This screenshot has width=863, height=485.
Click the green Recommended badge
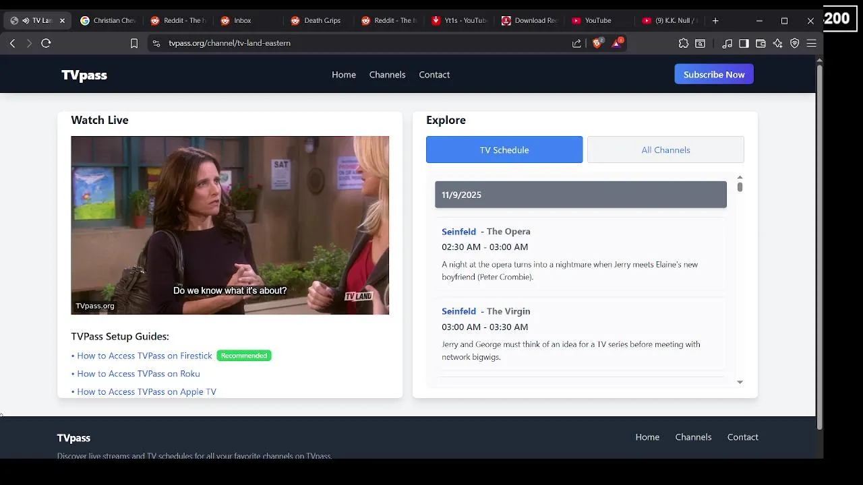point(244,356)
